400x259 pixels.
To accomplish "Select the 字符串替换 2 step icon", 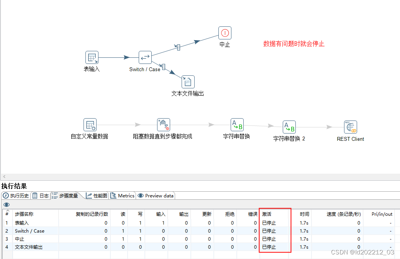I will pyautogui.click(x=289, y=127).
